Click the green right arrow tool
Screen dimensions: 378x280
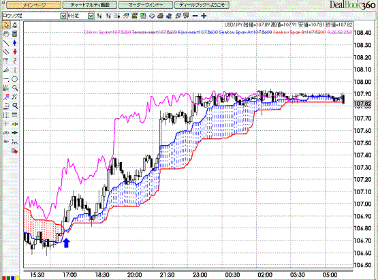[x=15, y=133]
